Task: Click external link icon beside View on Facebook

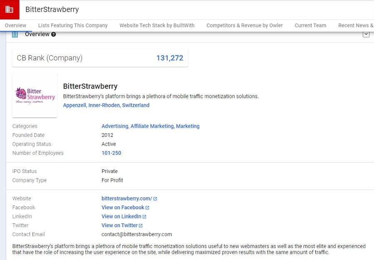Action: point(147,208)
